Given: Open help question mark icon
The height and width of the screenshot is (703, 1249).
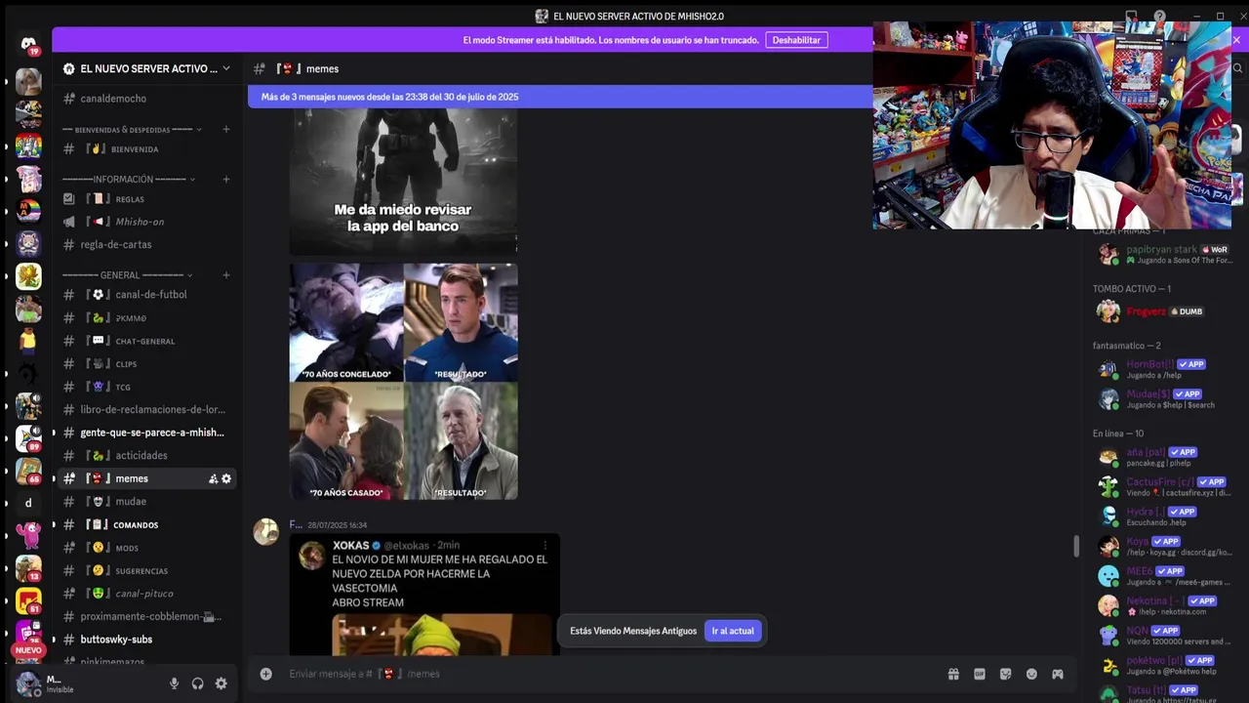Looking at the screenshot, I should (x=1159, y=17).
